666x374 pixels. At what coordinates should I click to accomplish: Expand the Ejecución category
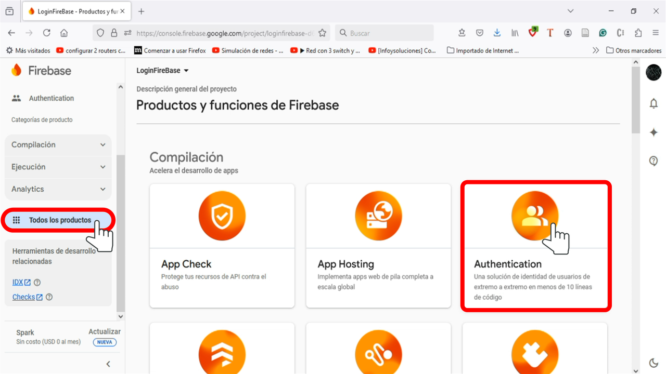click(x=58, y=167)
